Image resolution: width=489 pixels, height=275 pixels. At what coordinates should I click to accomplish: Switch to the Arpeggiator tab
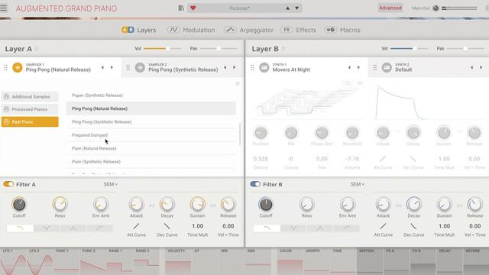point(249,30)
